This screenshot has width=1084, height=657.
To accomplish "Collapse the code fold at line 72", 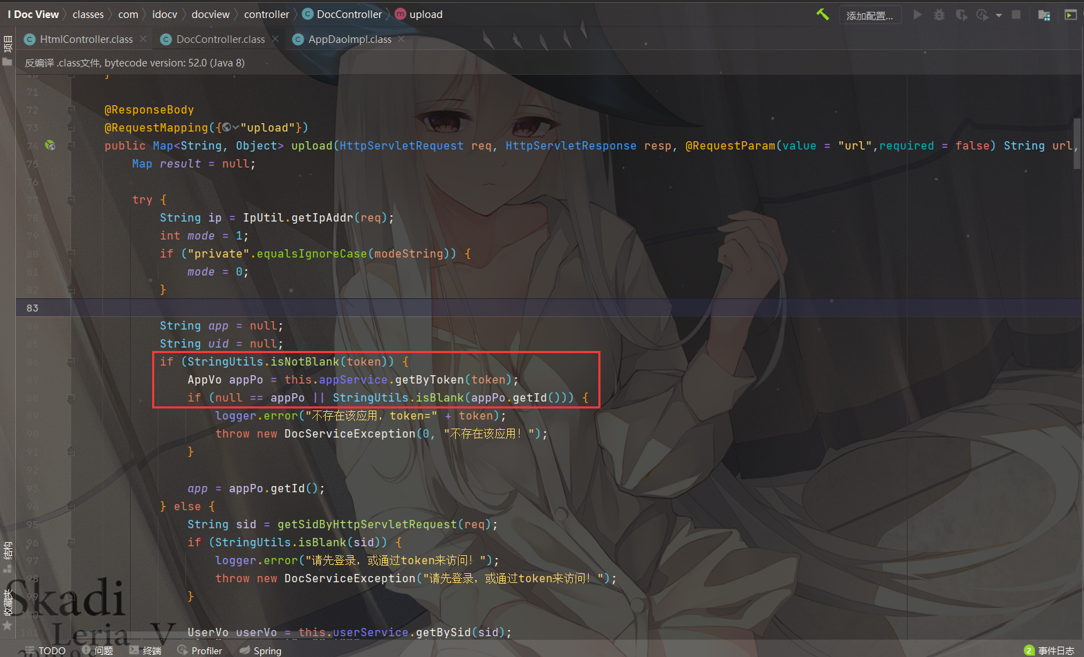I will click(x=71, y=109).
